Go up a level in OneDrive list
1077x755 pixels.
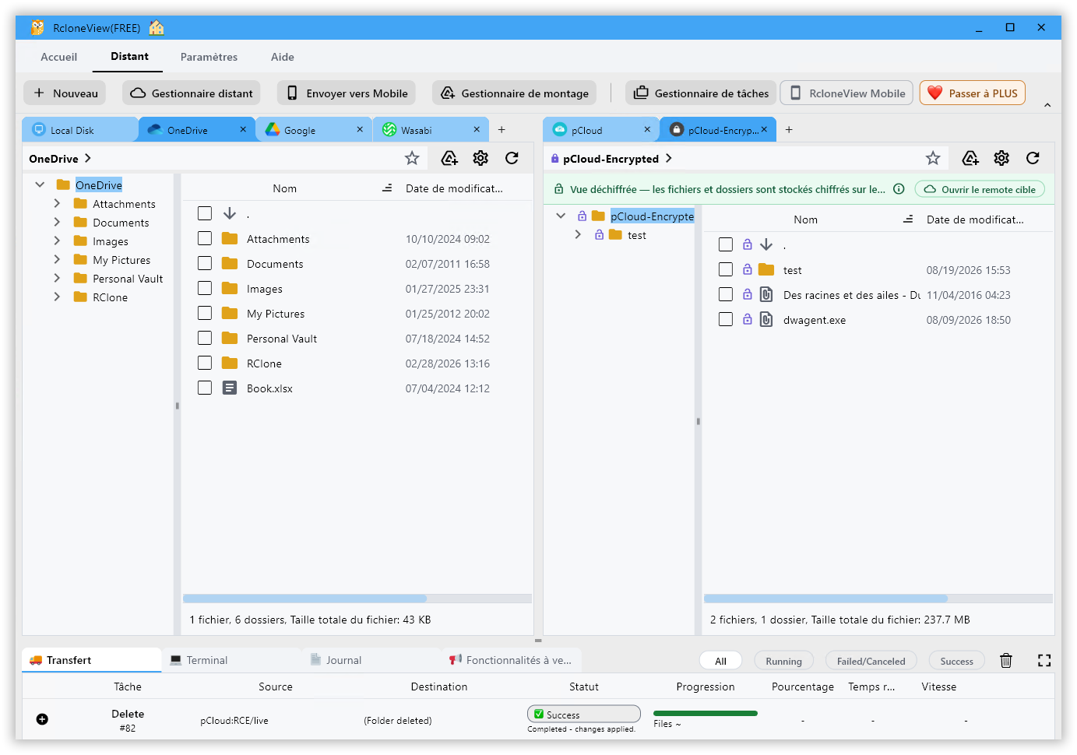point(230,213)
